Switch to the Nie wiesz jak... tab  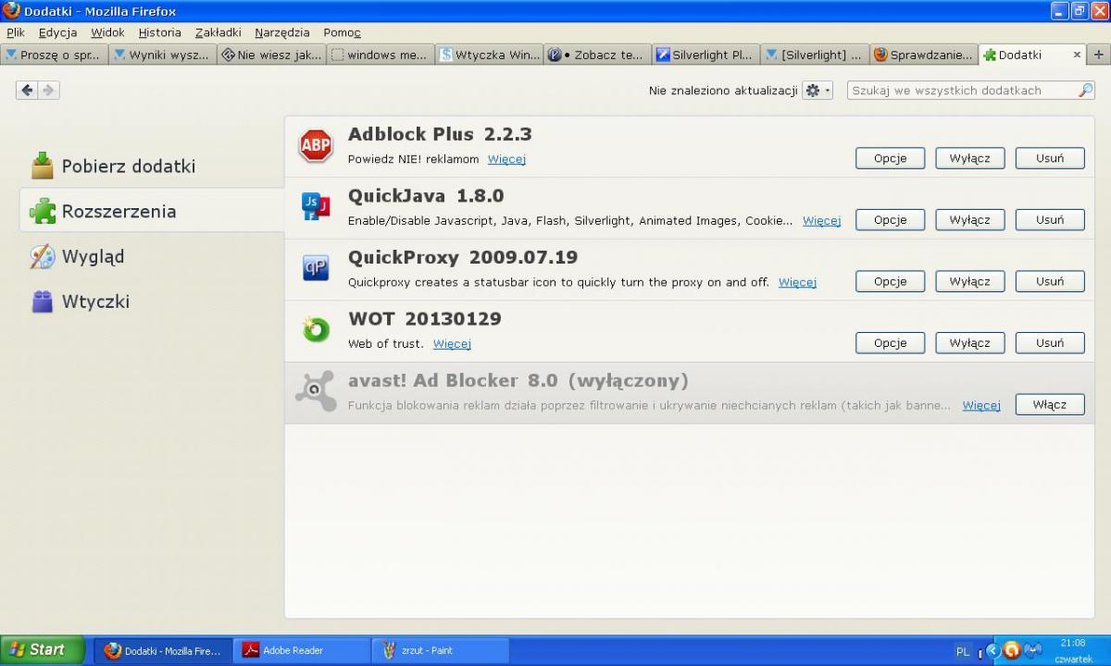coord(271,55)
